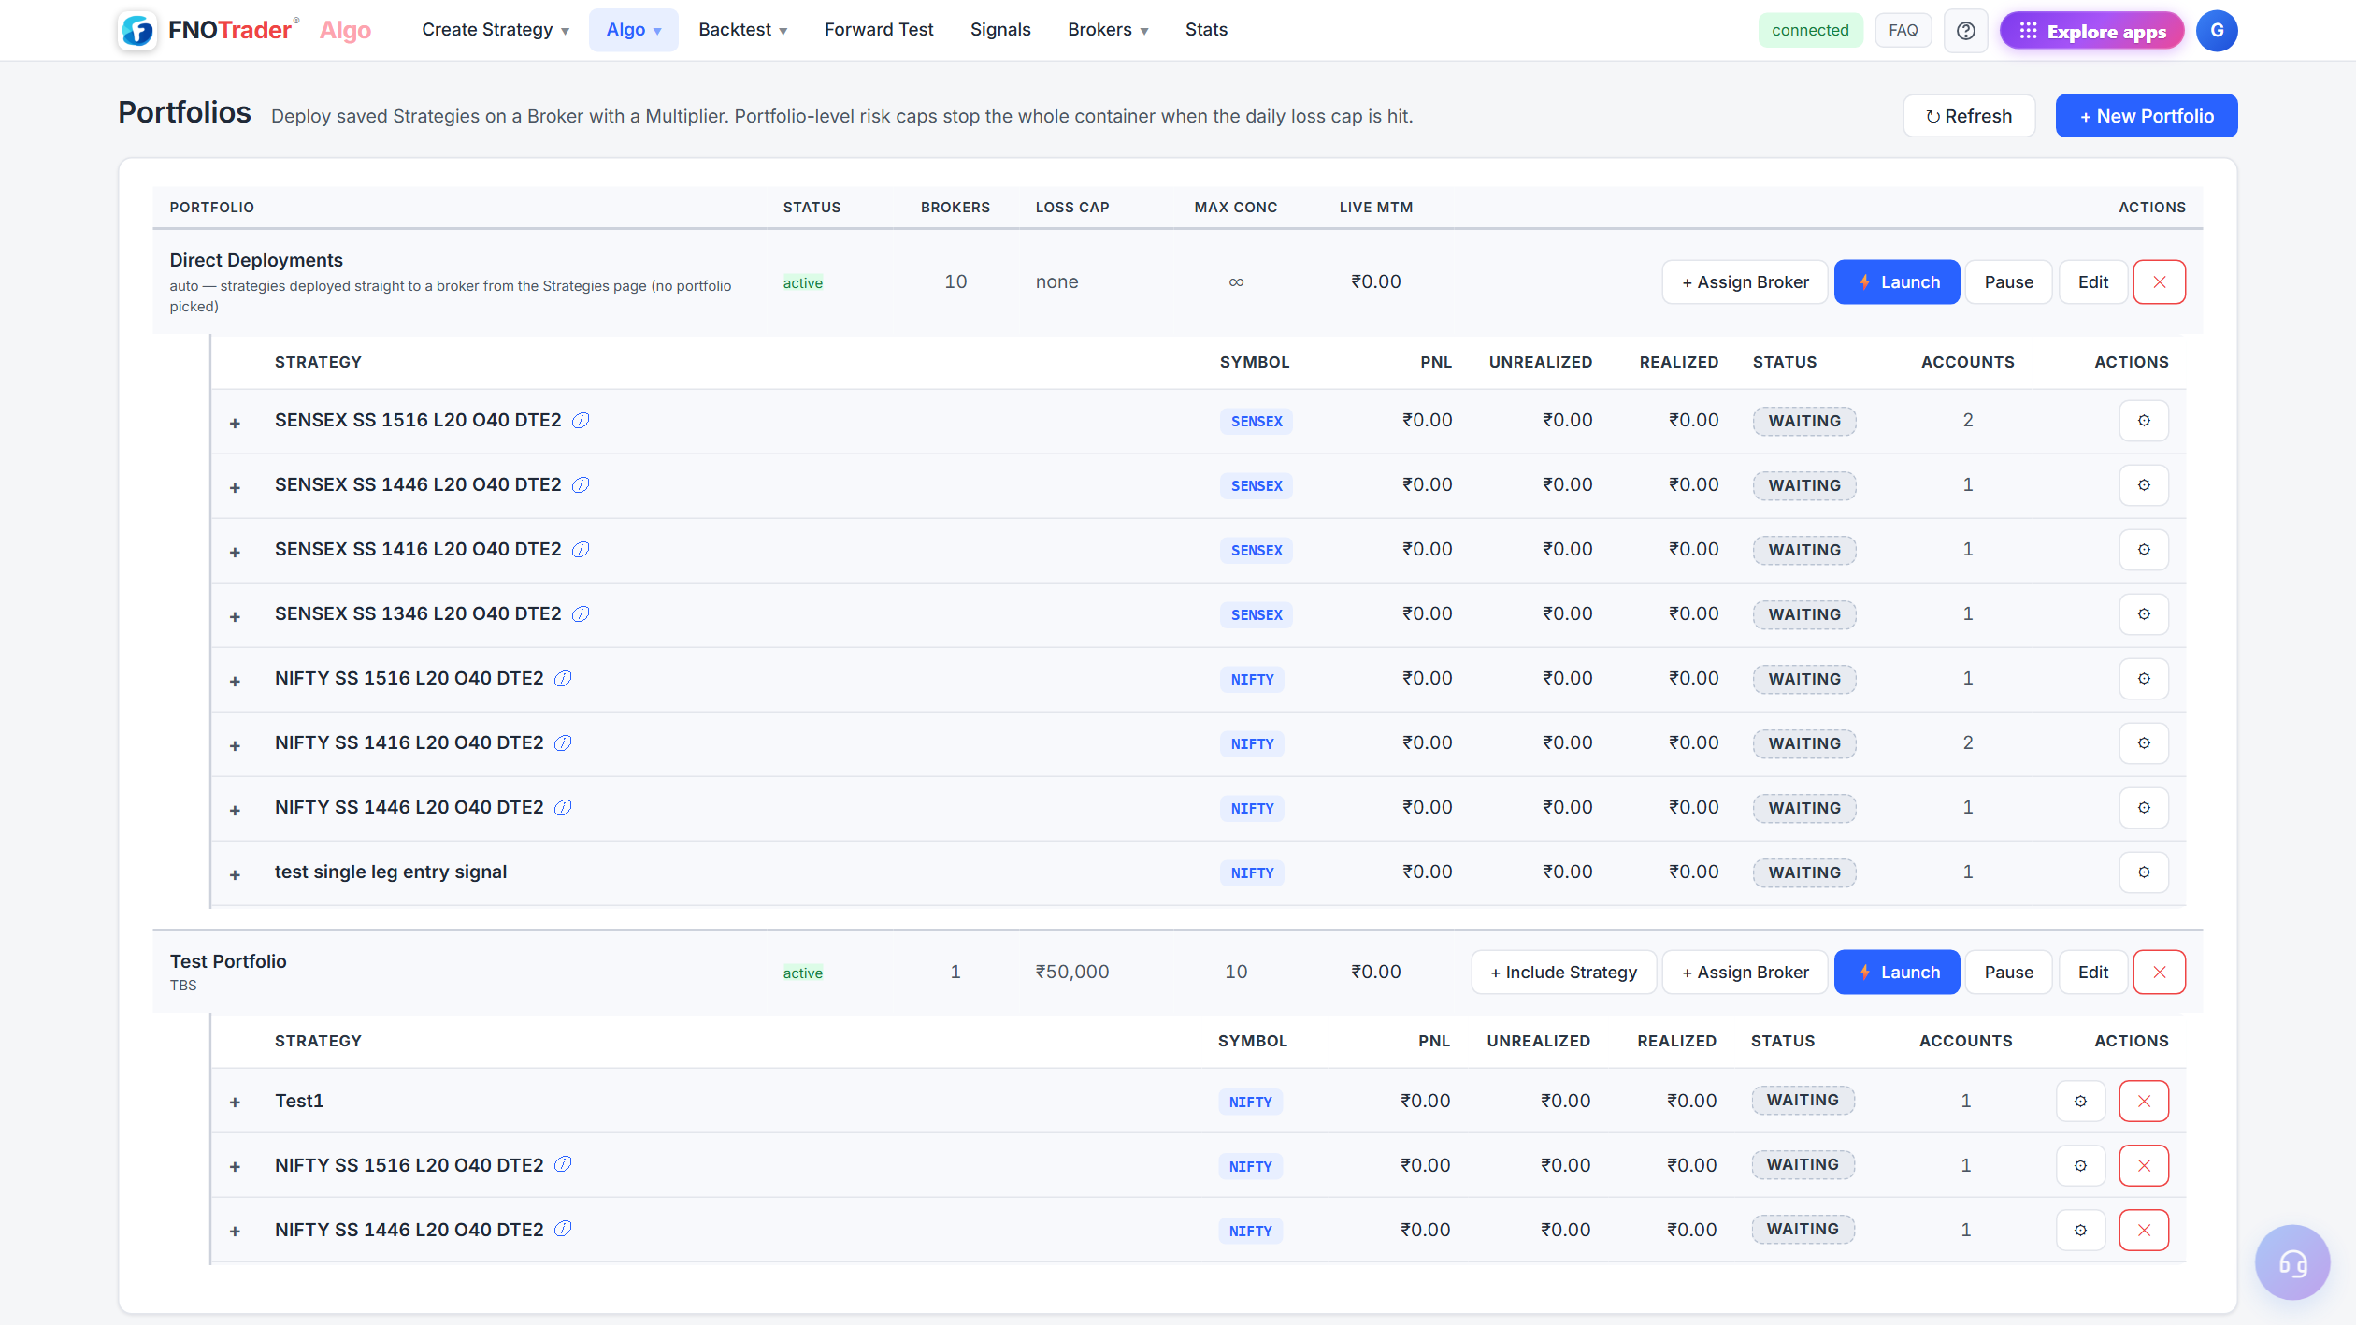
Task: Open settings gear for Test1 strategy
Action: pos(2080,1102)
